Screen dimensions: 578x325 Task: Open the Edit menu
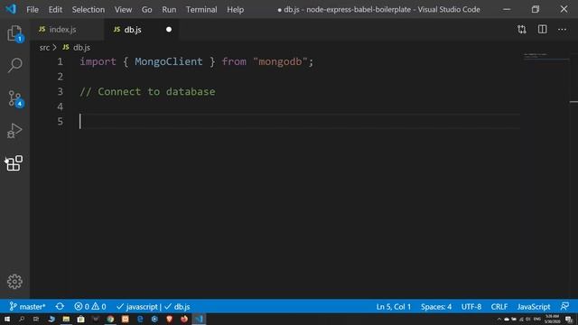[x=55, y=10]
